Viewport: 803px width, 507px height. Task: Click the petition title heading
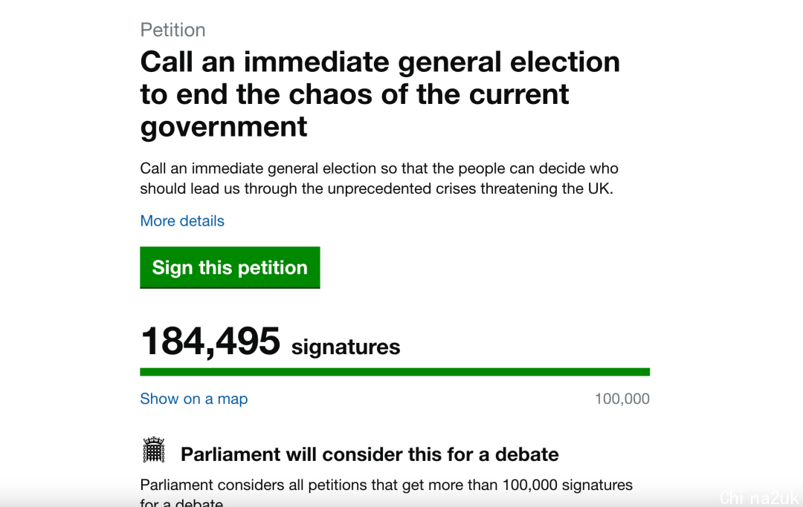pos(380,94)
